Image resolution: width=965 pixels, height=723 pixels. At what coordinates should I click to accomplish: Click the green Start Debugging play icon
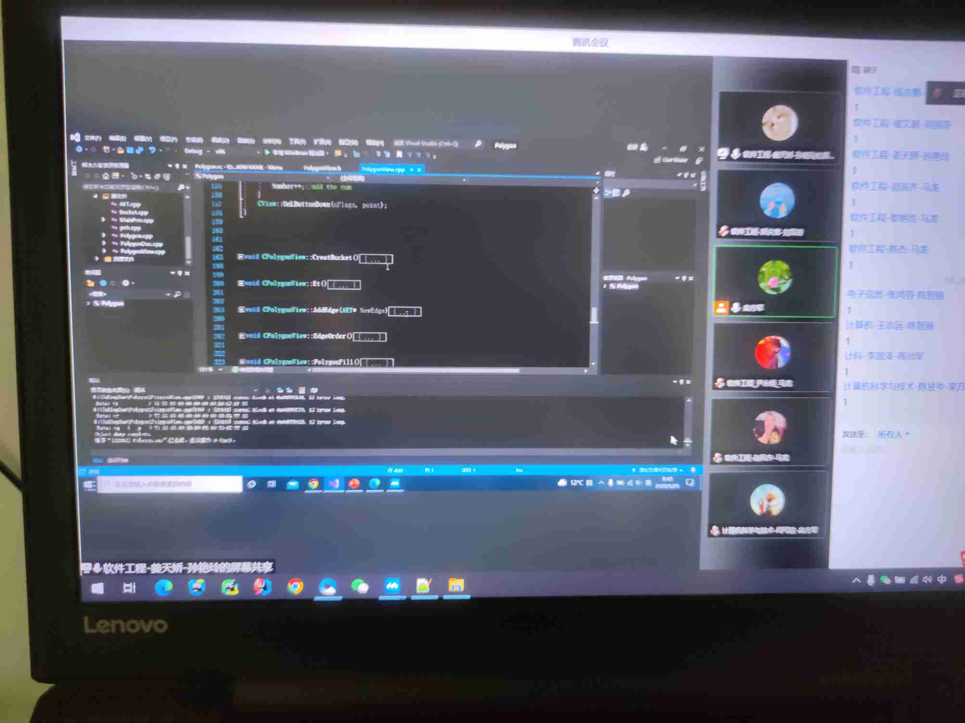point(267,152)
